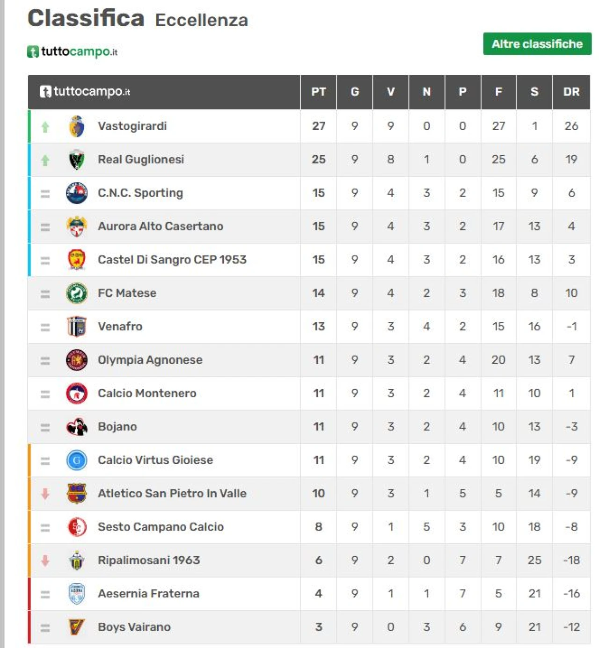Open Aurora Alto Casertano team link
The width and height of the screenshot is (599, 648).
point(161,226)
